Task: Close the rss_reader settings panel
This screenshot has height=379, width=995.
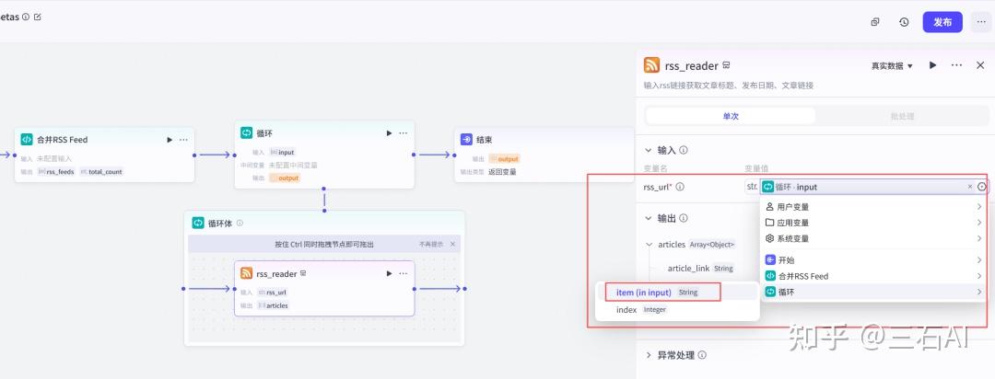Action: click(980, 65)
